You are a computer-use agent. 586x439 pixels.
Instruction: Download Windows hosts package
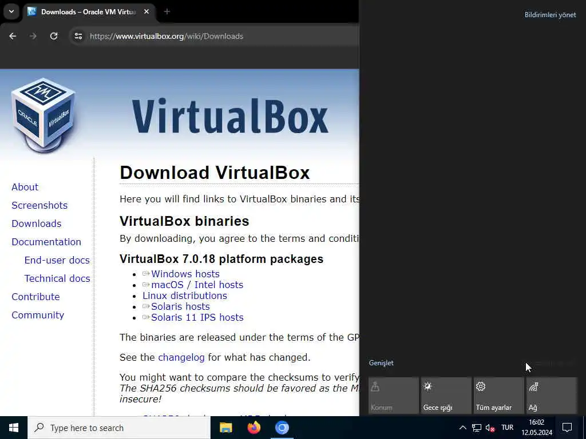[x=185, y=274]
